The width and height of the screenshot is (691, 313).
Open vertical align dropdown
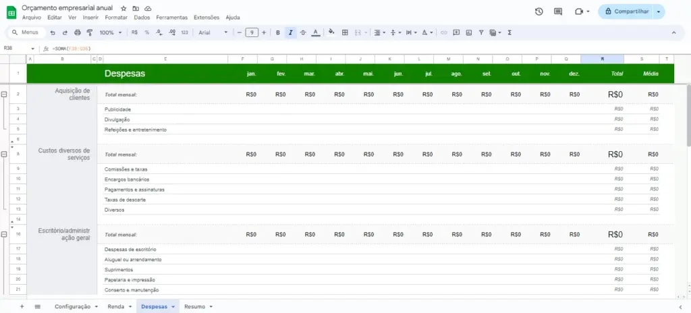coord(395,32)
